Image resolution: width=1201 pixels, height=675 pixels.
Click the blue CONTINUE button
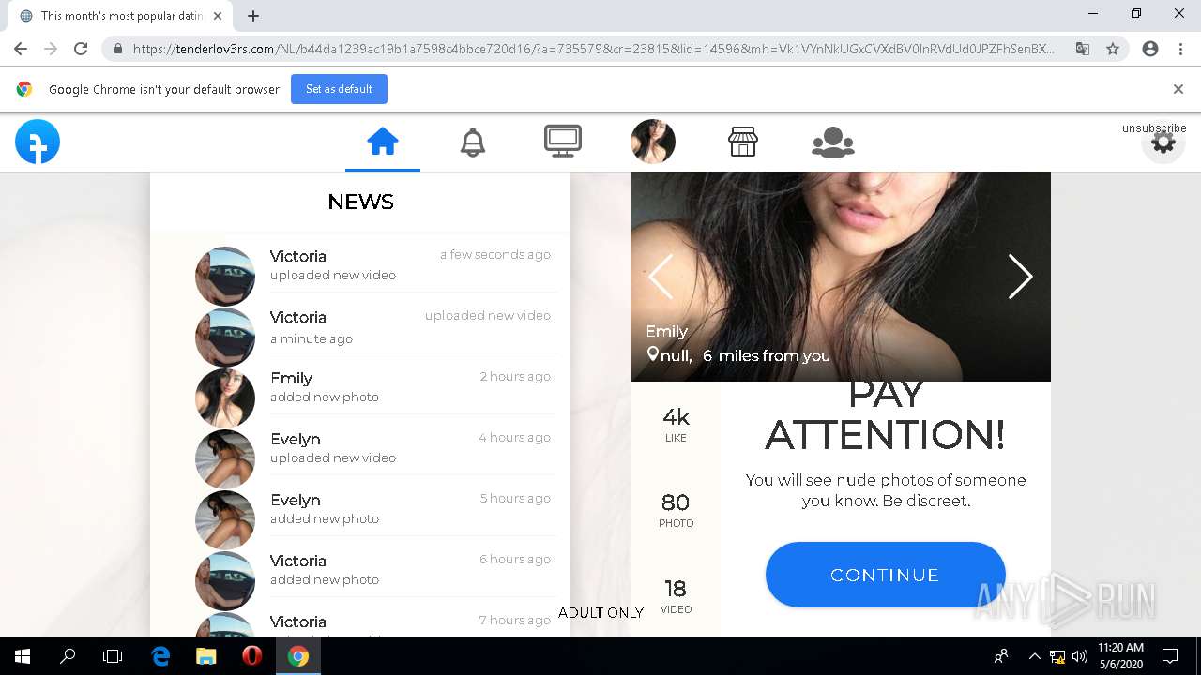(x=885, y=575)
